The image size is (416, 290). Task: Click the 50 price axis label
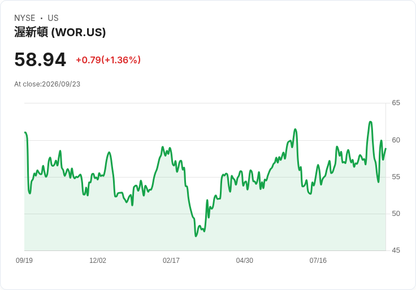click(396, 213)
